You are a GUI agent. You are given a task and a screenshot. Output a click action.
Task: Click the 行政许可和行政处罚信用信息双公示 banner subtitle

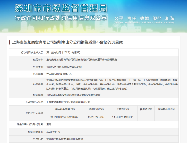tap(61, 18)
